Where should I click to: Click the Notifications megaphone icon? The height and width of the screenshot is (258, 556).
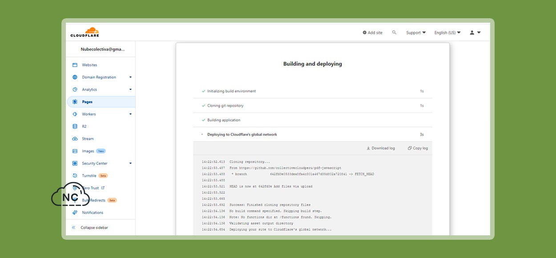point(75,213)
